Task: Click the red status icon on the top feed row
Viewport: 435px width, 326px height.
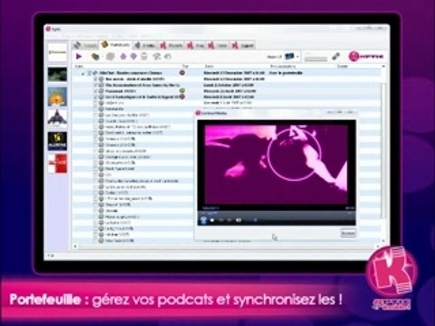Action: (x=182, y=72)
